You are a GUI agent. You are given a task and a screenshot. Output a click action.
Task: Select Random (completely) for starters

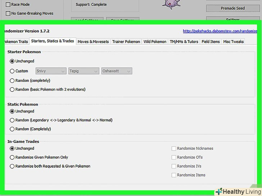click(12, 81)
